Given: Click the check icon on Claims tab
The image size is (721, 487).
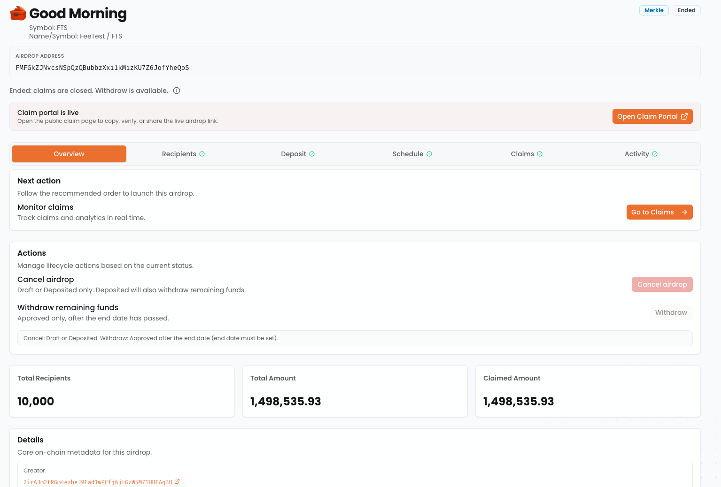Looking at the screenshot, I should coord(540,154).
